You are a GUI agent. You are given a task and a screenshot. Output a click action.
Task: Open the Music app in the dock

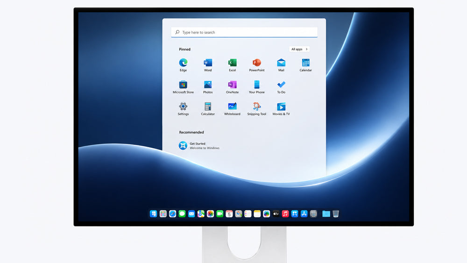285,213
